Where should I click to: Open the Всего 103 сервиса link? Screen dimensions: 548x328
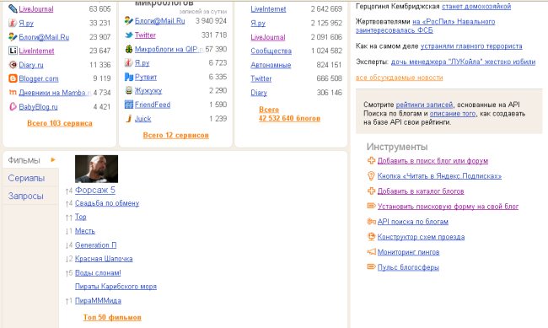click(60, 123)
